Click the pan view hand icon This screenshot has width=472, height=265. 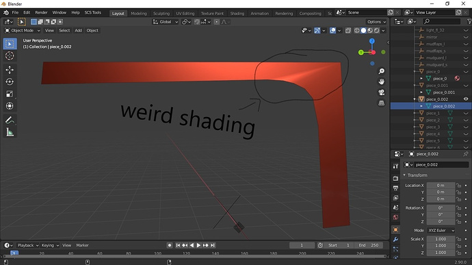click(382, 81)
